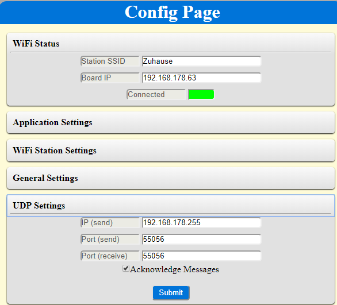The image size is (337, 305).
Task: Click the Port (receive) label
Action: (x=110, y=256)
